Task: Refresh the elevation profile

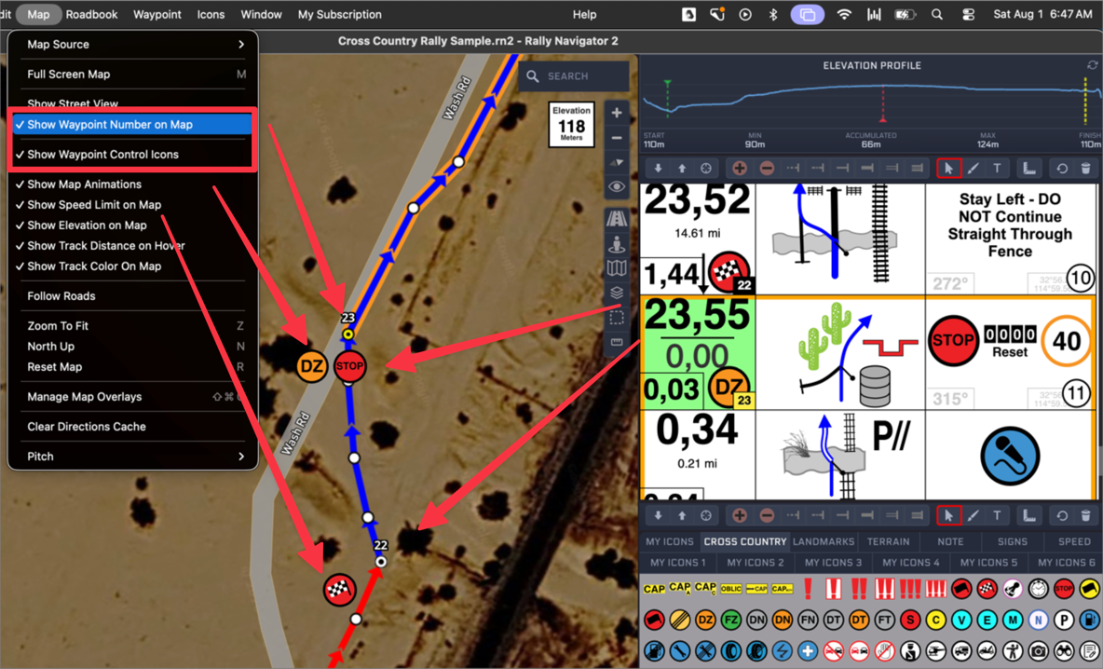Action: point(1092,64)
